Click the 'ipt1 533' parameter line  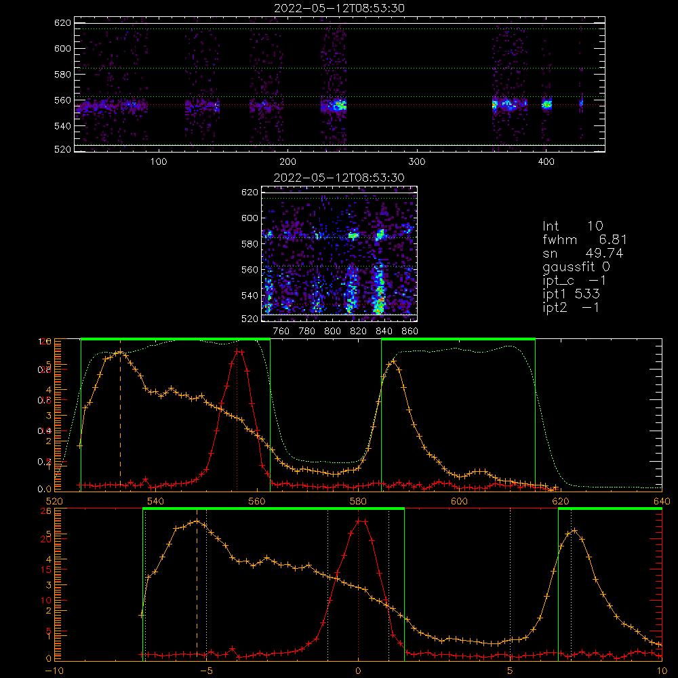[571, 294]
